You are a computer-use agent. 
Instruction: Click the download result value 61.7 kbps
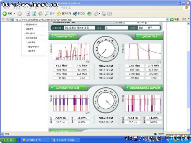click(63, 66)
